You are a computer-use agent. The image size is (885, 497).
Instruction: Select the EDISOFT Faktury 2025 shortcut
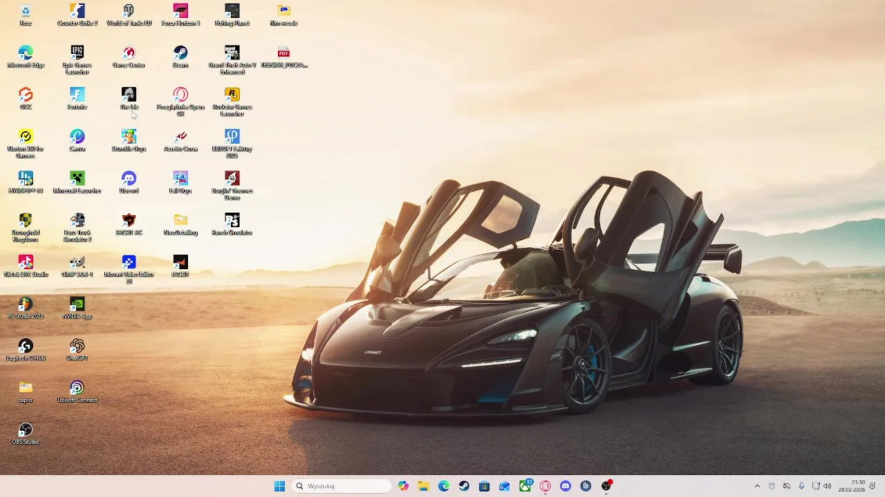[x=232, y=144]
